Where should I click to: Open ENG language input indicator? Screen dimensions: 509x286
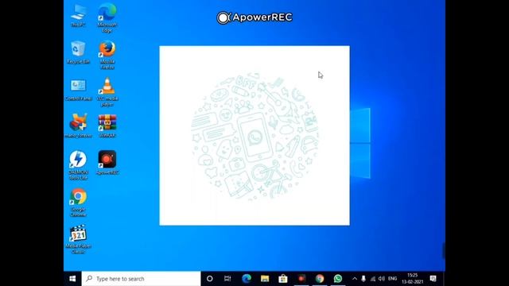coord(392,279)
